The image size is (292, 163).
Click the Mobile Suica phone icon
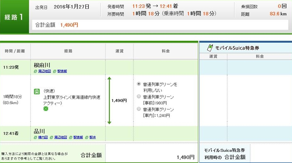pos(210,47)
